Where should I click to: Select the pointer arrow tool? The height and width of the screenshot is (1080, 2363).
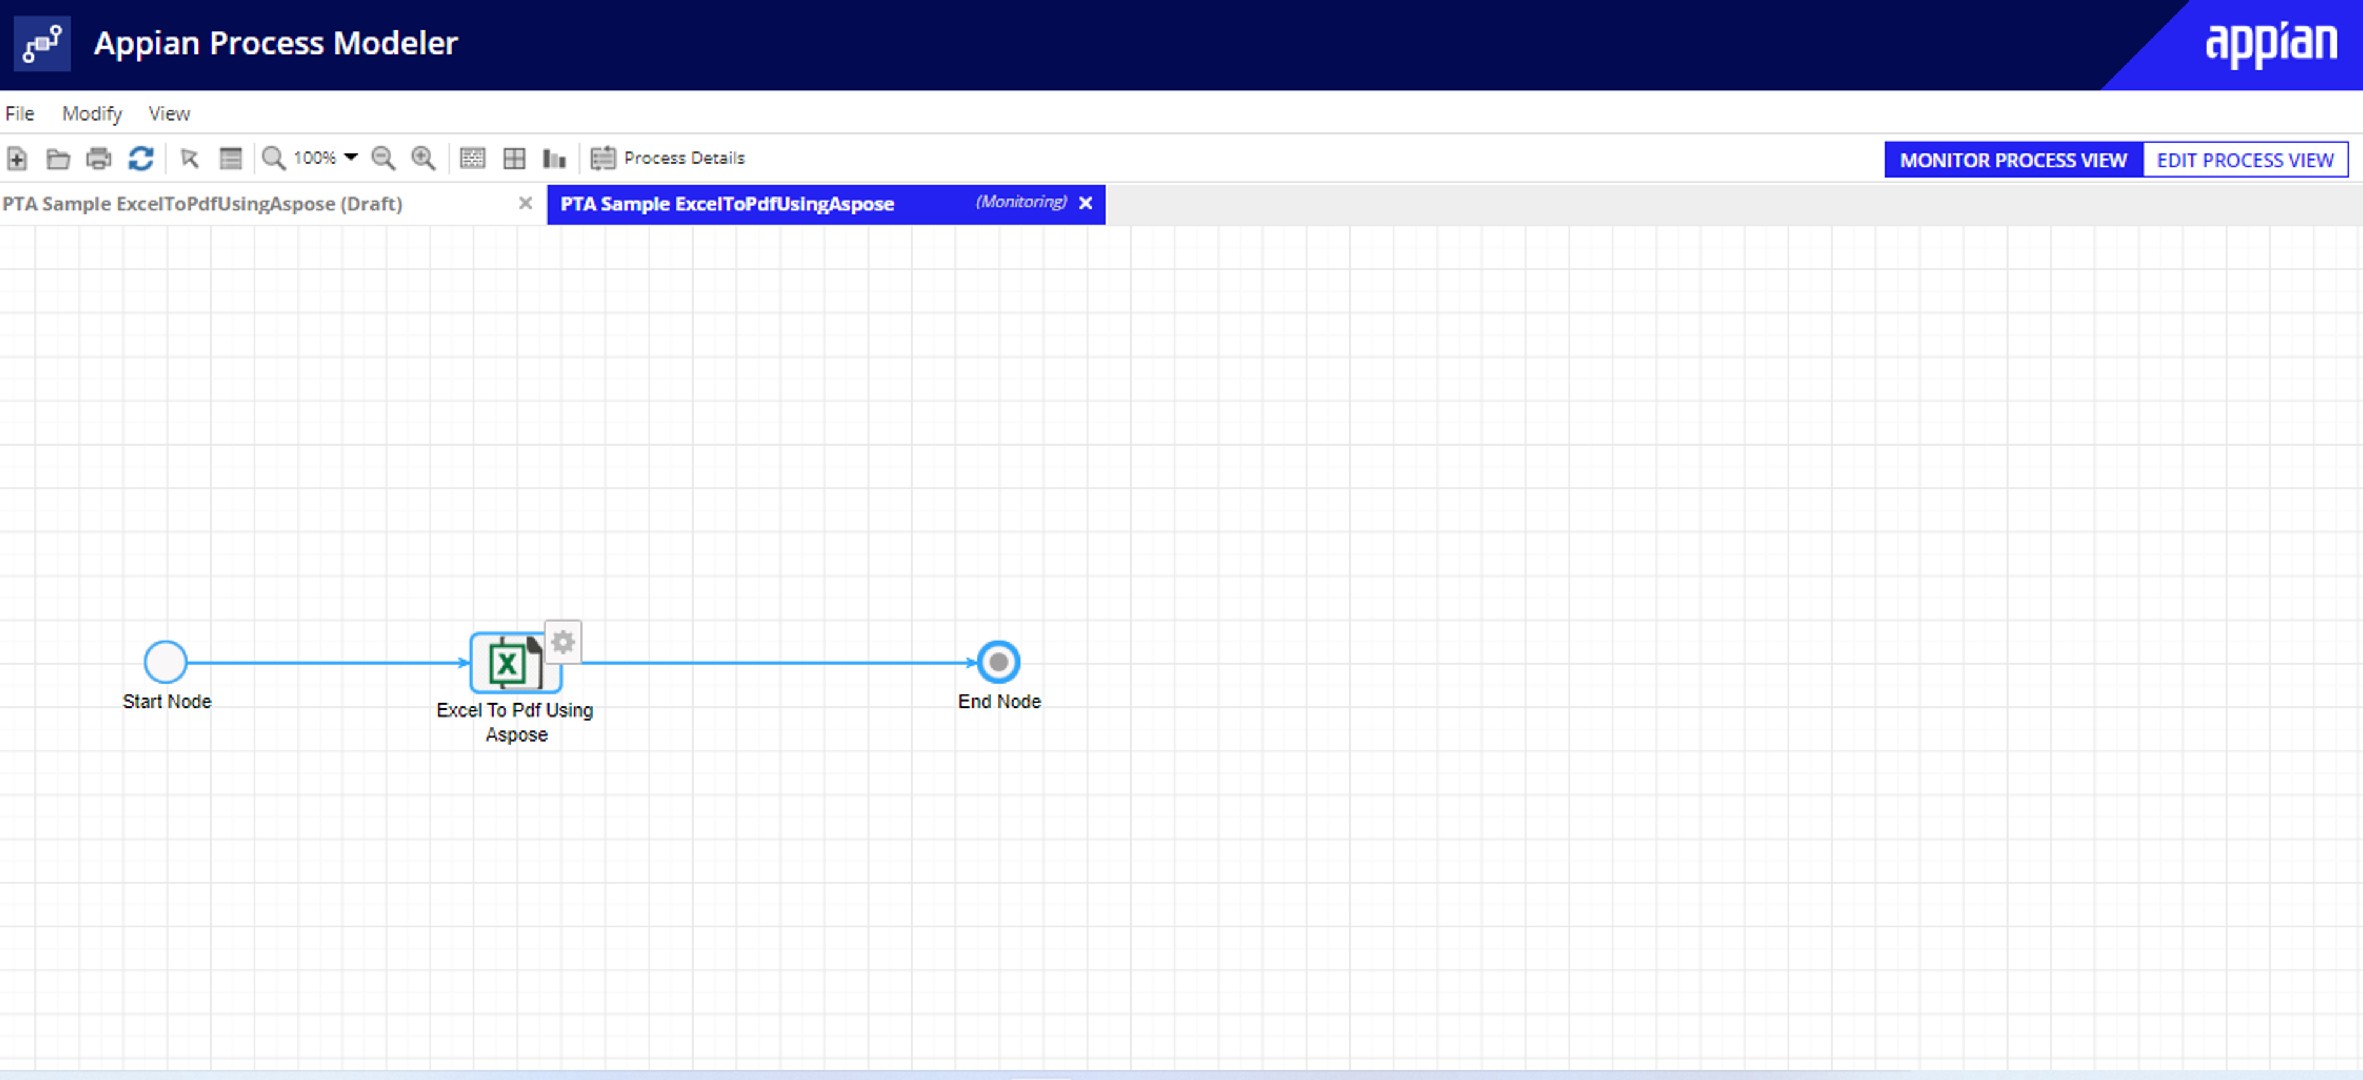pyautogui.click(x=190, y=159)
